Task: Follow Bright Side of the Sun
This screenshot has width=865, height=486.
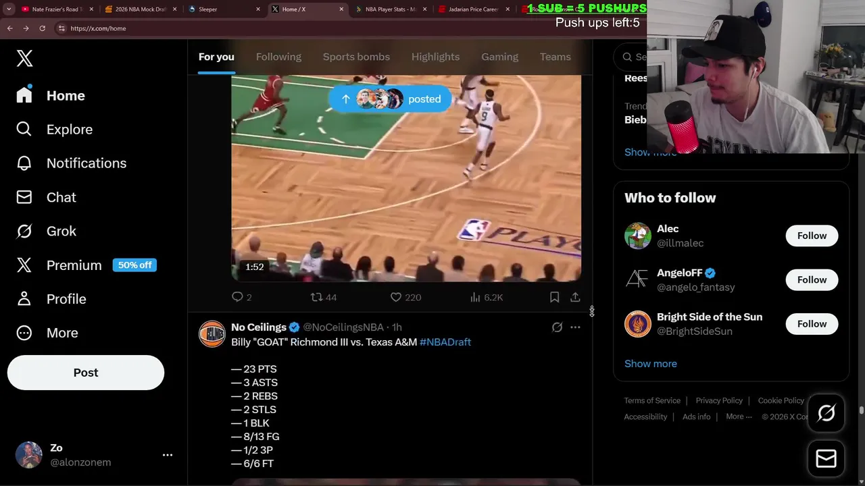Action: 812,324
